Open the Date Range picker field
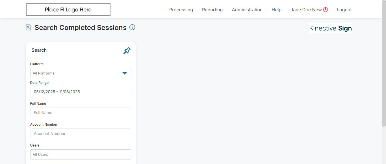Screen dimensions: 386x164 pyautogui.click(x=81, y=92)
